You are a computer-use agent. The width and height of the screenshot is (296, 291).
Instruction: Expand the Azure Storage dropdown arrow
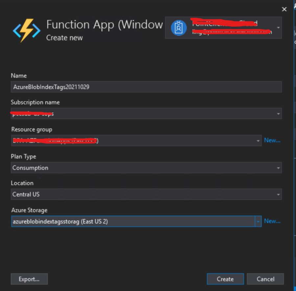coord(258,221)
